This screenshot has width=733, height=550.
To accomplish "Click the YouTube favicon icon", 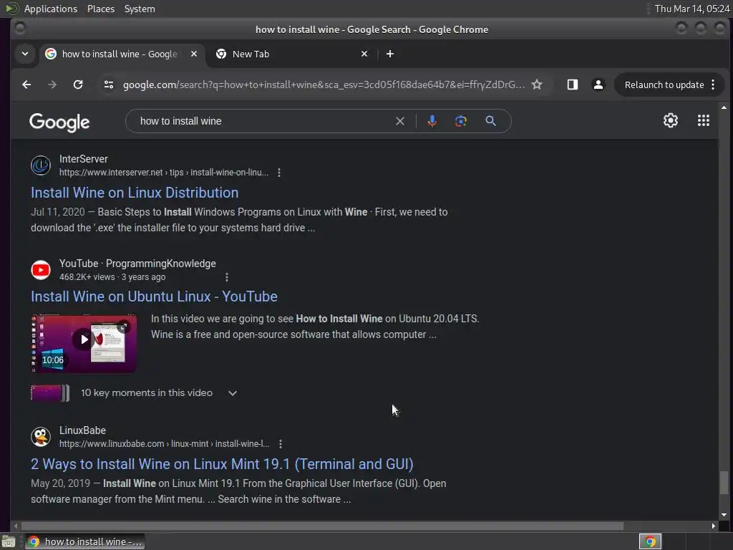I will pos(41,270).
